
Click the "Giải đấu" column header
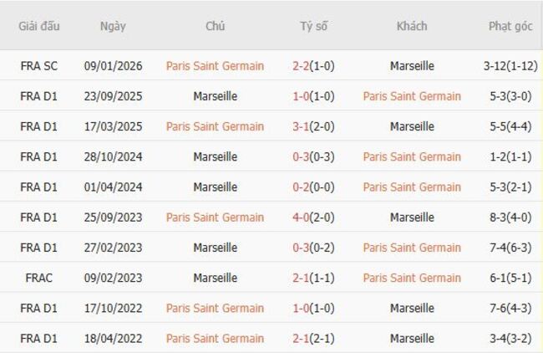pos(39,26)
